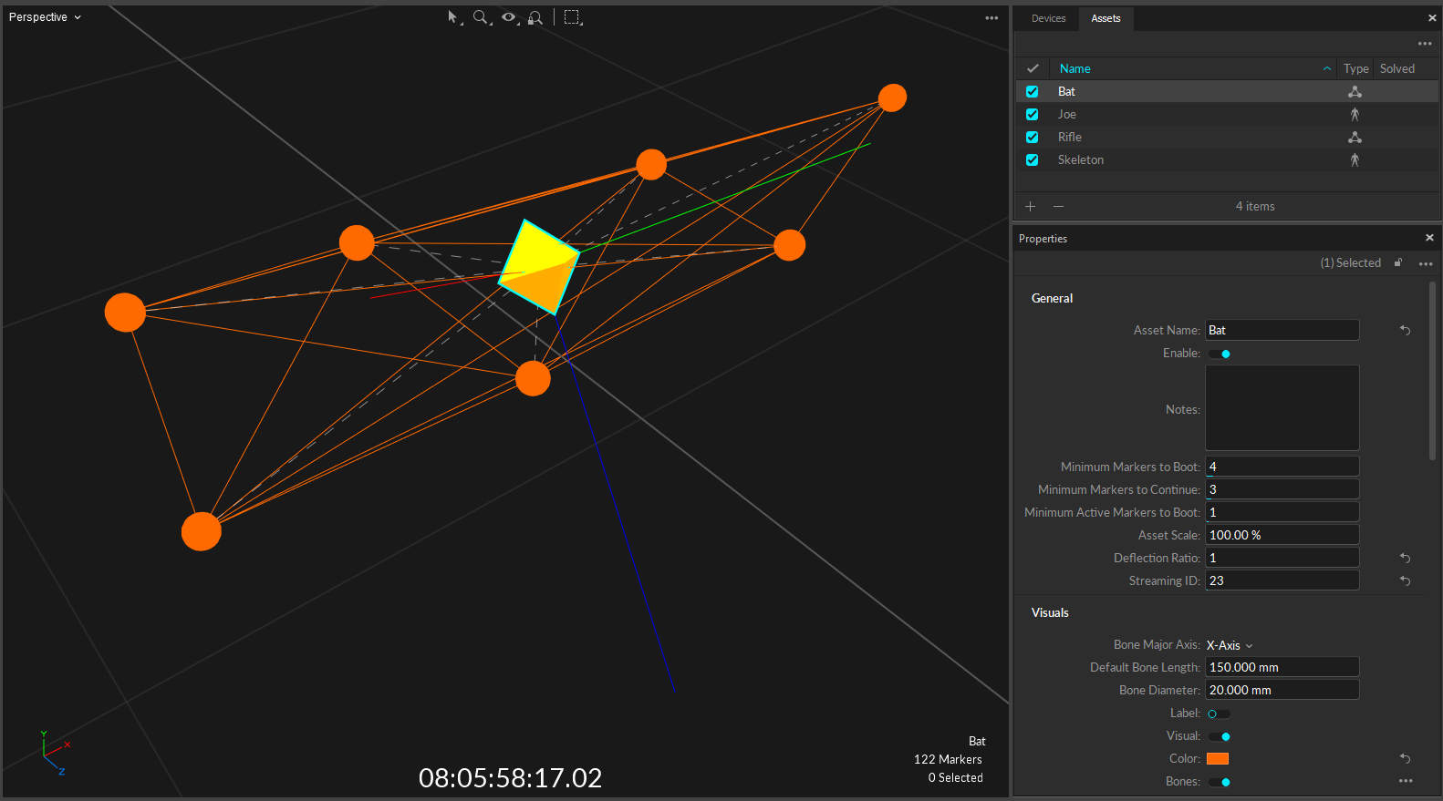Click the Asset Scale input field
The image size is (1443, 801).
click(1282, 535)
